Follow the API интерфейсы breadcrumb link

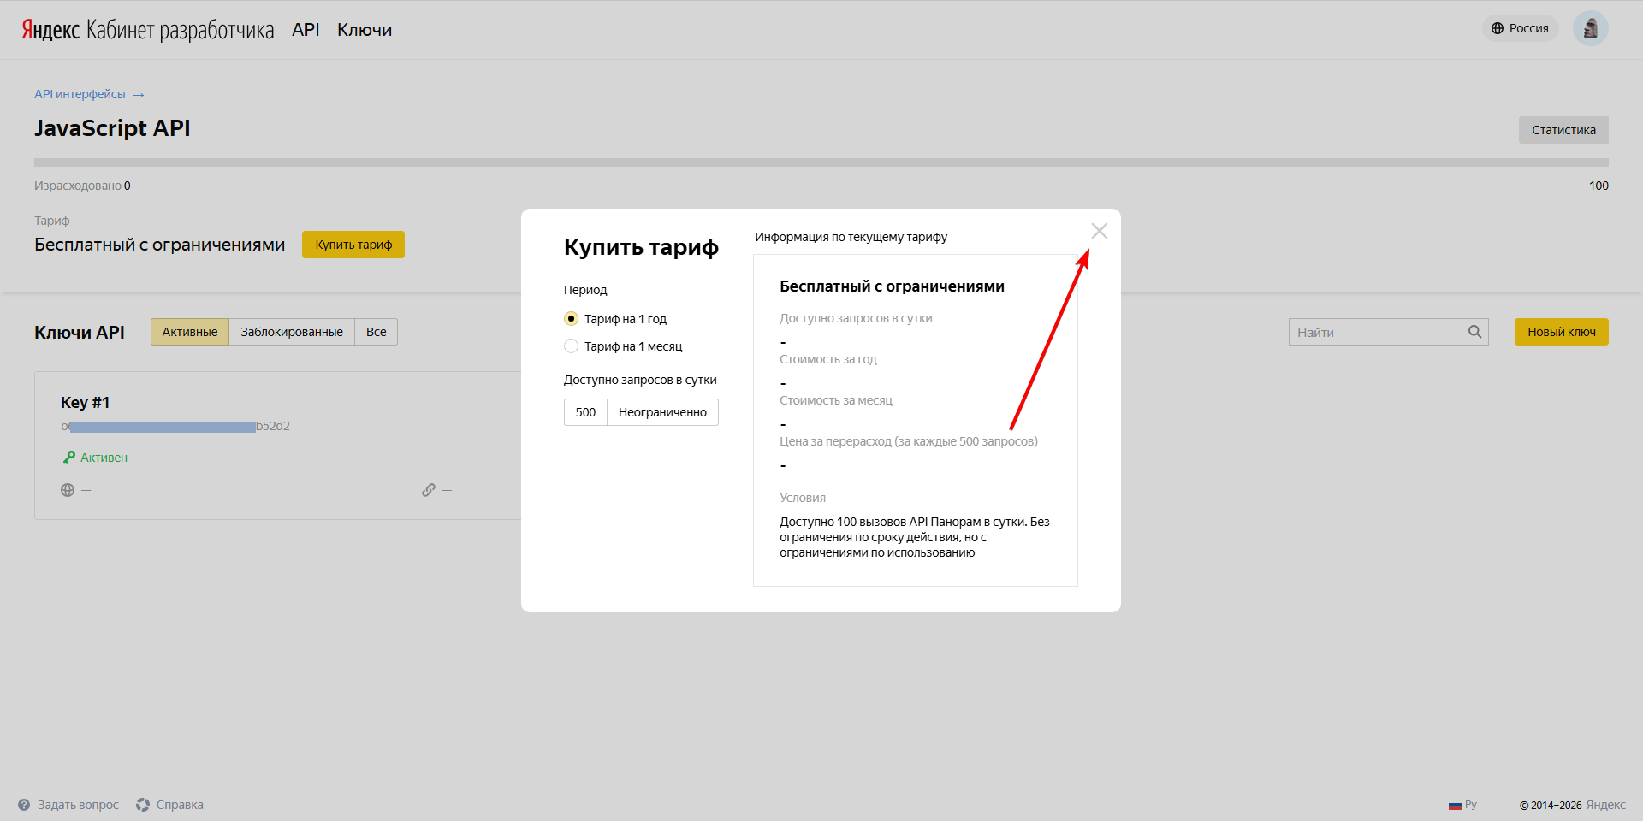click(x=80, y=94)
